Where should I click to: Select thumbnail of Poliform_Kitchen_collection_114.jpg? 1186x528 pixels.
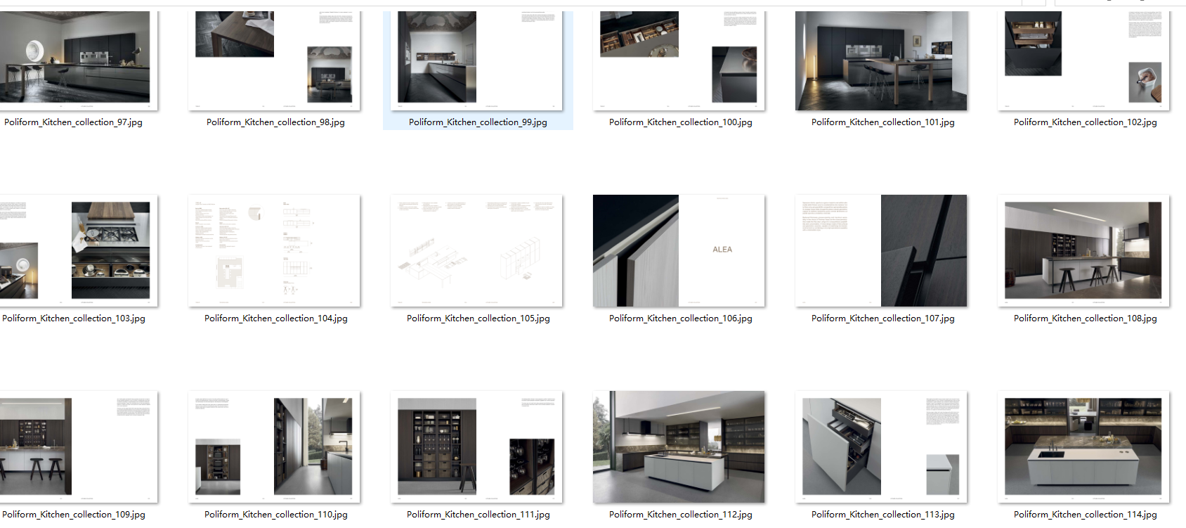tap(1083, 447)
